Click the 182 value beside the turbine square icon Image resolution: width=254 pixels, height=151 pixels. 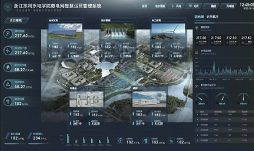point(180,142)
